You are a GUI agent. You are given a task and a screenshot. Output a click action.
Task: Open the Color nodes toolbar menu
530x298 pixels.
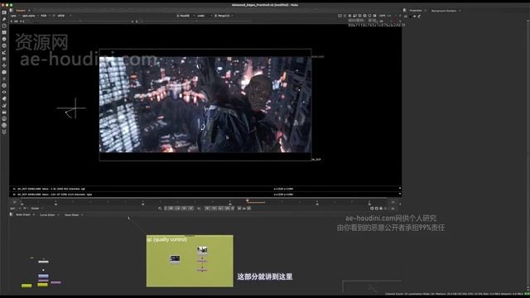click(4, 39)
